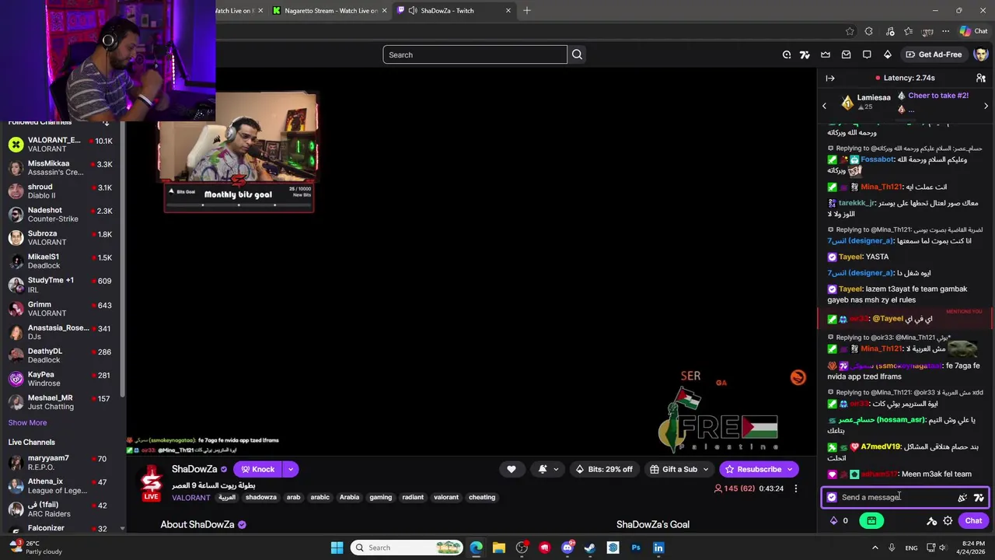
Task: Go to the previous leaderboard entry arrow
Action: click(825, 105)
